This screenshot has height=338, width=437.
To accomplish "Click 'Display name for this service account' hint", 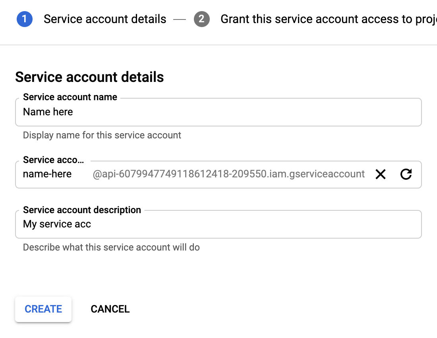I will coord(102,135).
